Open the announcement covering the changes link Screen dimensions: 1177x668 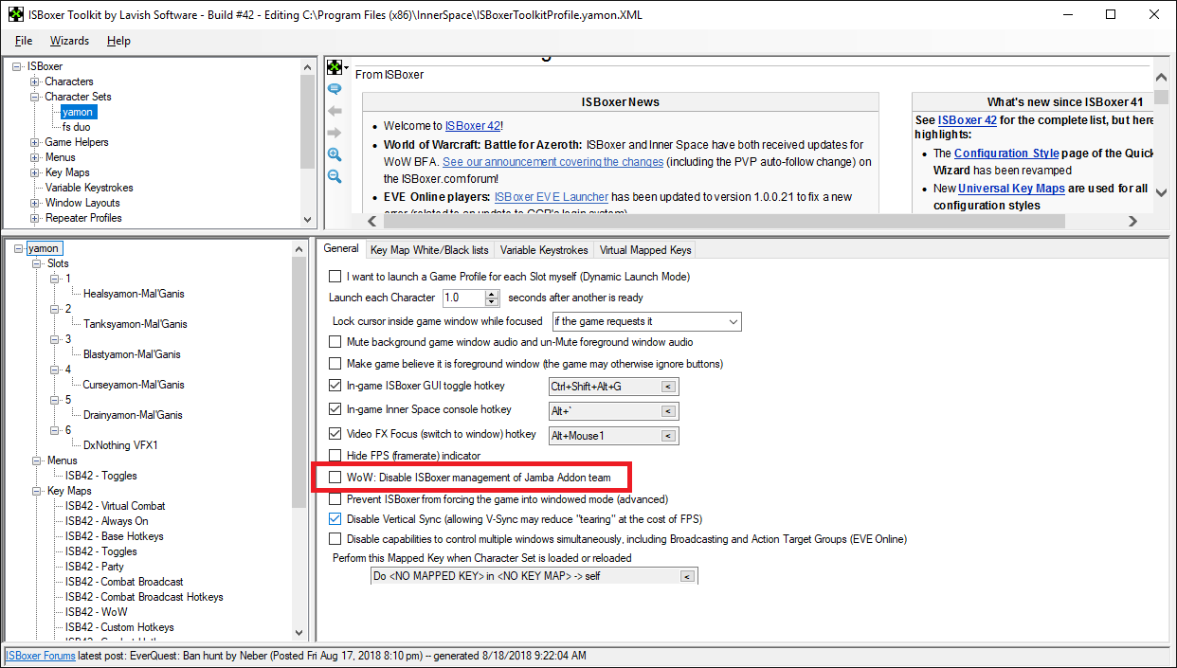point(551,162)
